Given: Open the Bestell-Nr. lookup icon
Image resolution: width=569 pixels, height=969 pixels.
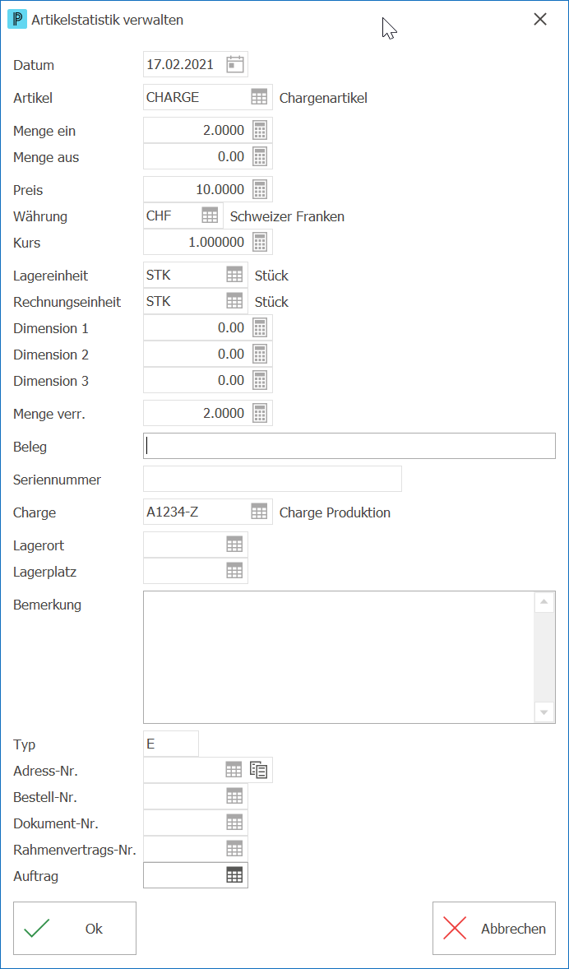Looking at the screenshot, I should (x=235, y=796).
